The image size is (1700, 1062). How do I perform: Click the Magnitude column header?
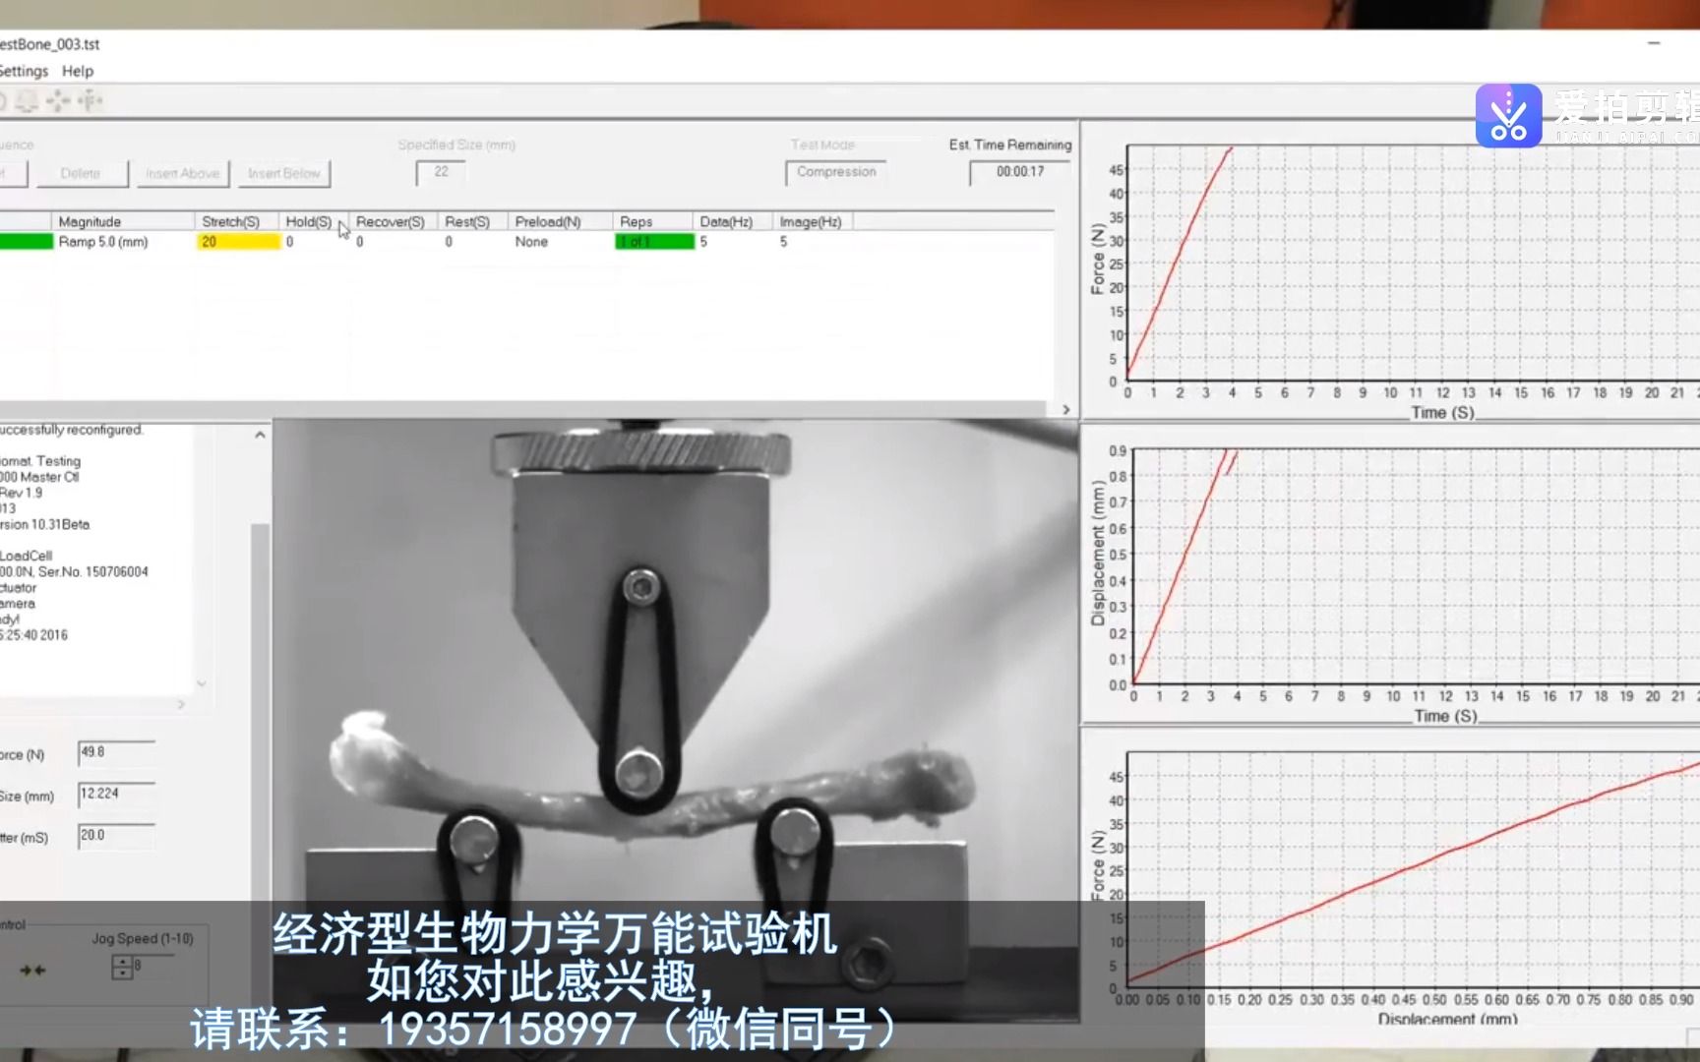[x=123, y=222]
